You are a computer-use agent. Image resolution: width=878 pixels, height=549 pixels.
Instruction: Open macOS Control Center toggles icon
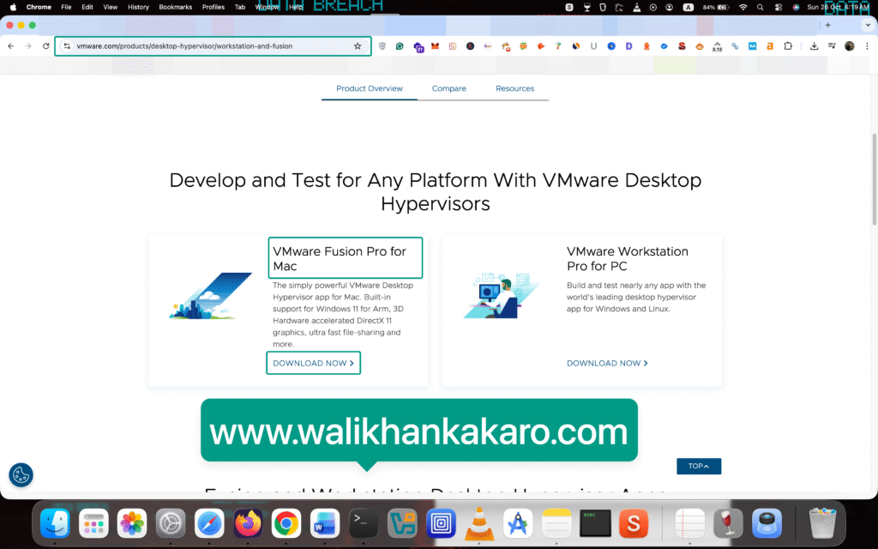pyautogui.click(x=779, y=7)
